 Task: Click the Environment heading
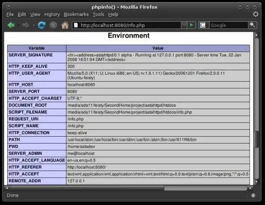tap(129, 35)
